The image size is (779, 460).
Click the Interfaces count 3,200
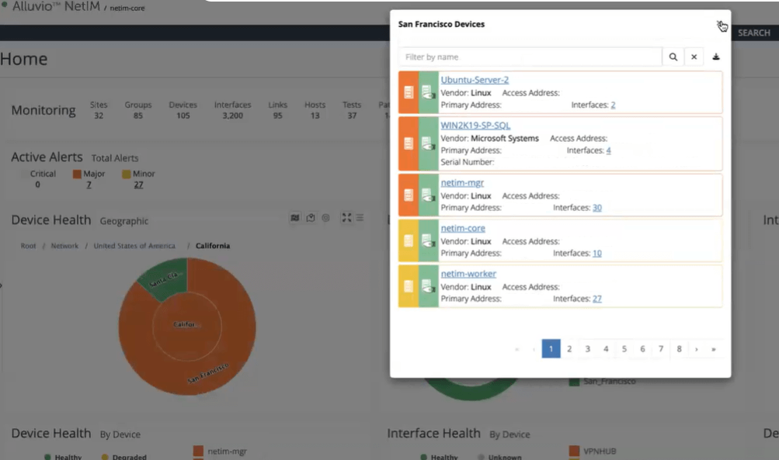point(232,116)
